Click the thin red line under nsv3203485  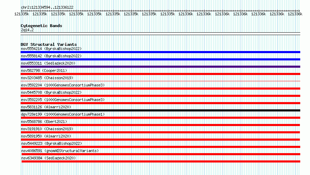coord(160,81)
